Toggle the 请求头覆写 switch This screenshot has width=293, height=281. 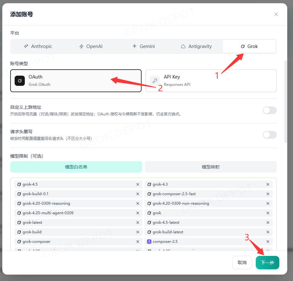270,135
